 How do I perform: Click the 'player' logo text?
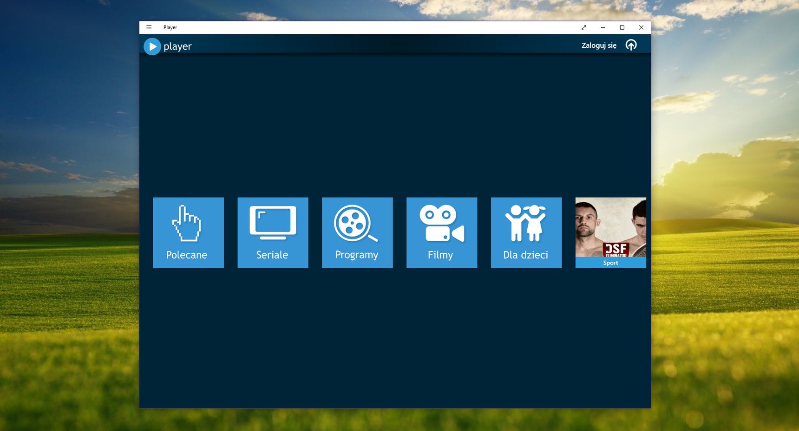pos(177,46)
